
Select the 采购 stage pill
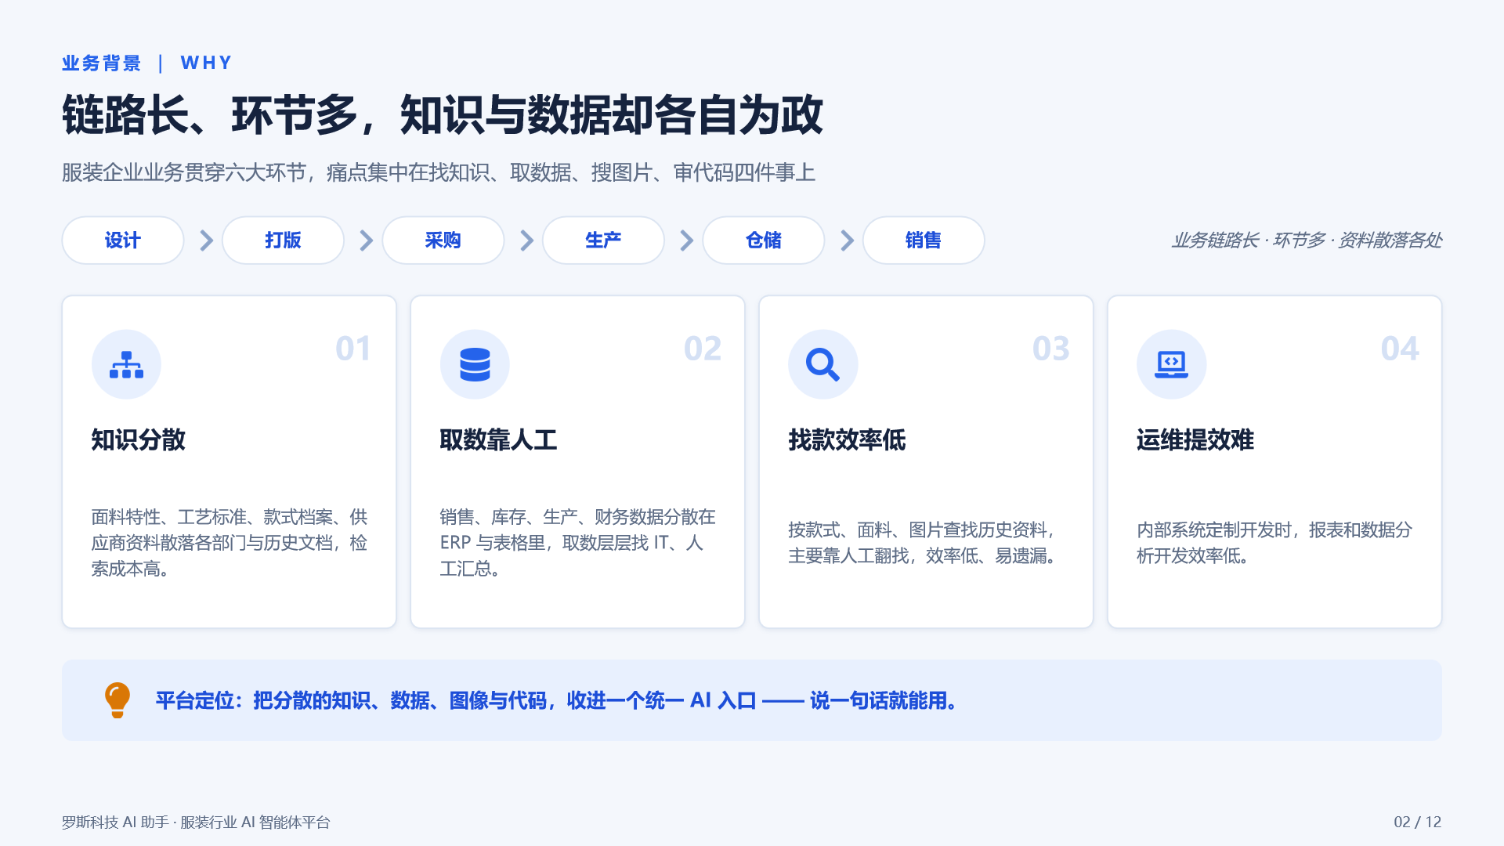pyautogui.click(x=443, y=240)
